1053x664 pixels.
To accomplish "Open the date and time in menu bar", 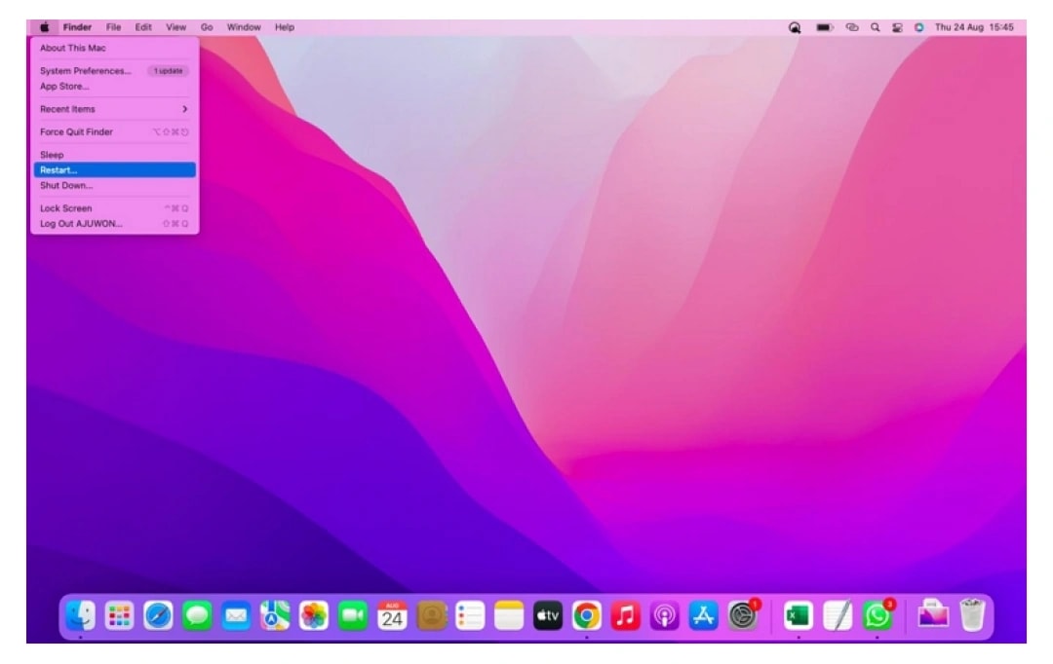I will pyautogui.click(x=974, y=27).
